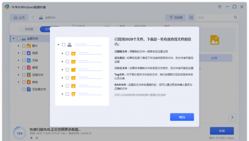Expand the 其他 tree node
Screen dimensions: 249x141
tap(18, 82)
